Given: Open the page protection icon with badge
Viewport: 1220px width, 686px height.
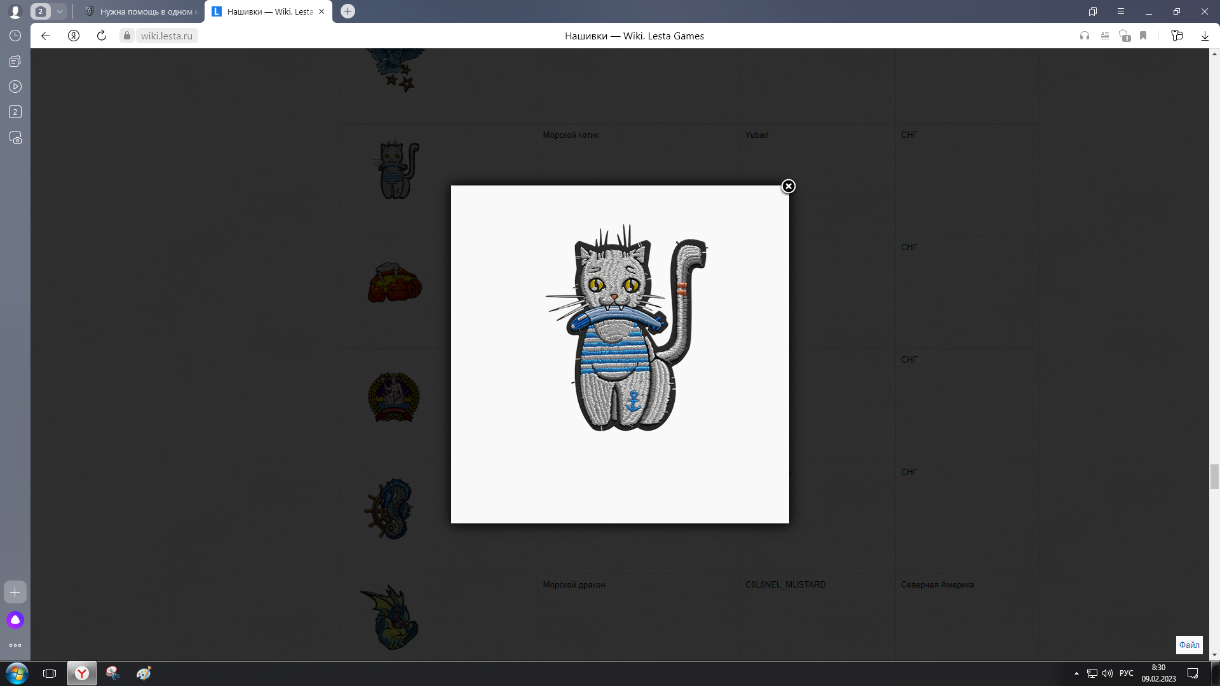Looking at the screenshot, I should (1125, 36).
